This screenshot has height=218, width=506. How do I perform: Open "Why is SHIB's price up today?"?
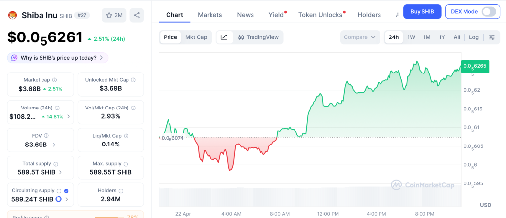click(58, 58)
